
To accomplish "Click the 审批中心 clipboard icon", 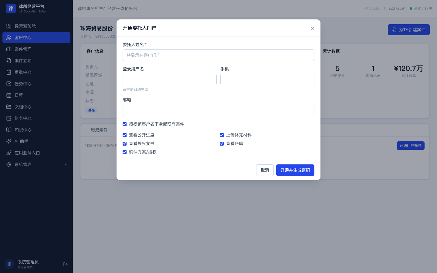I will click(x=9, y=72).
